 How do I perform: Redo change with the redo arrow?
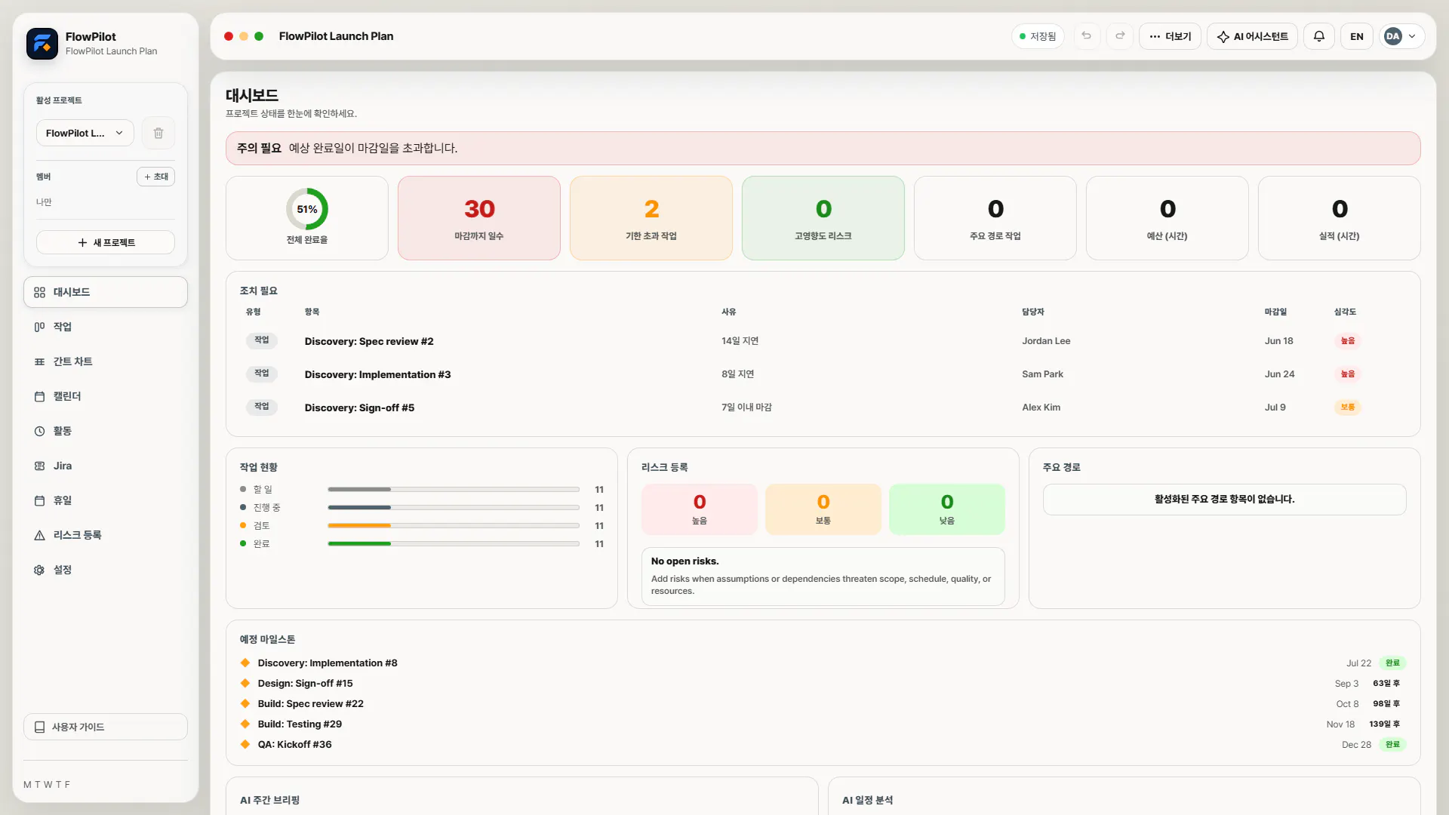coord(1121,36)
